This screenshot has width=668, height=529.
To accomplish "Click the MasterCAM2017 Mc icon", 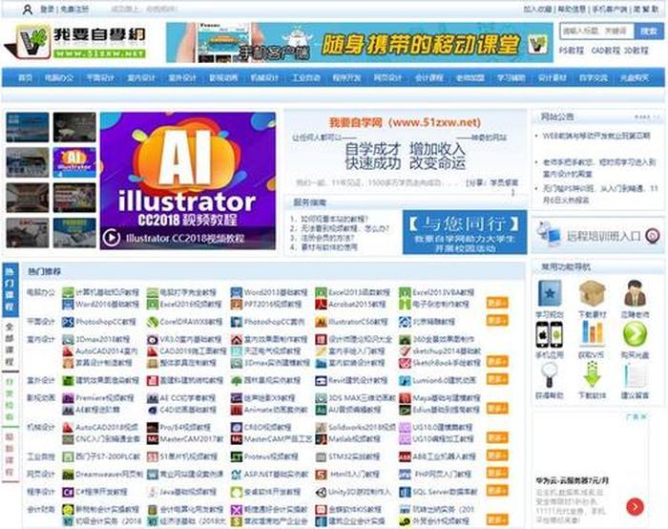I will [152, 438].
